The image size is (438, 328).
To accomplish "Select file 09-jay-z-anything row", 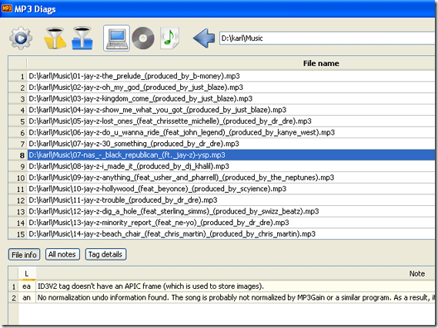I will 231,177.
